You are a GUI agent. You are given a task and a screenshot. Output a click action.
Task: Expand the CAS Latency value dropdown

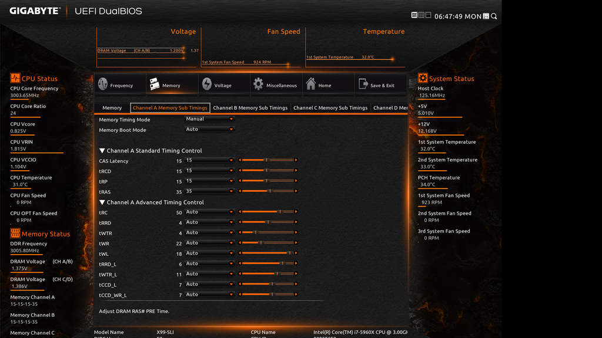[x=210, y=160]
